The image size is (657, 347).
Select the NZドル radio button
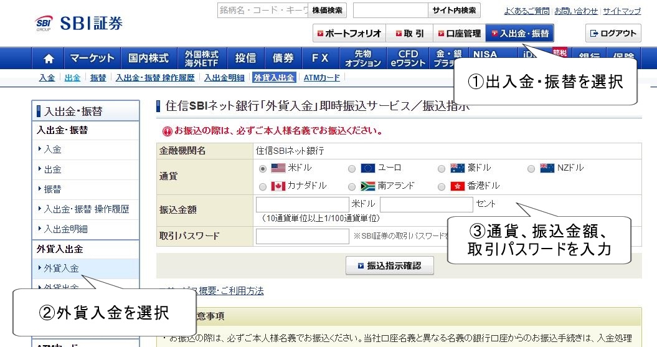click(x=531, y=169)
